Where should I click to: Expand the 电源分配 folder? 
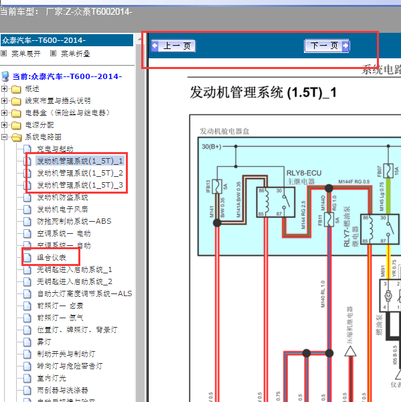click(x=4, y=125)
